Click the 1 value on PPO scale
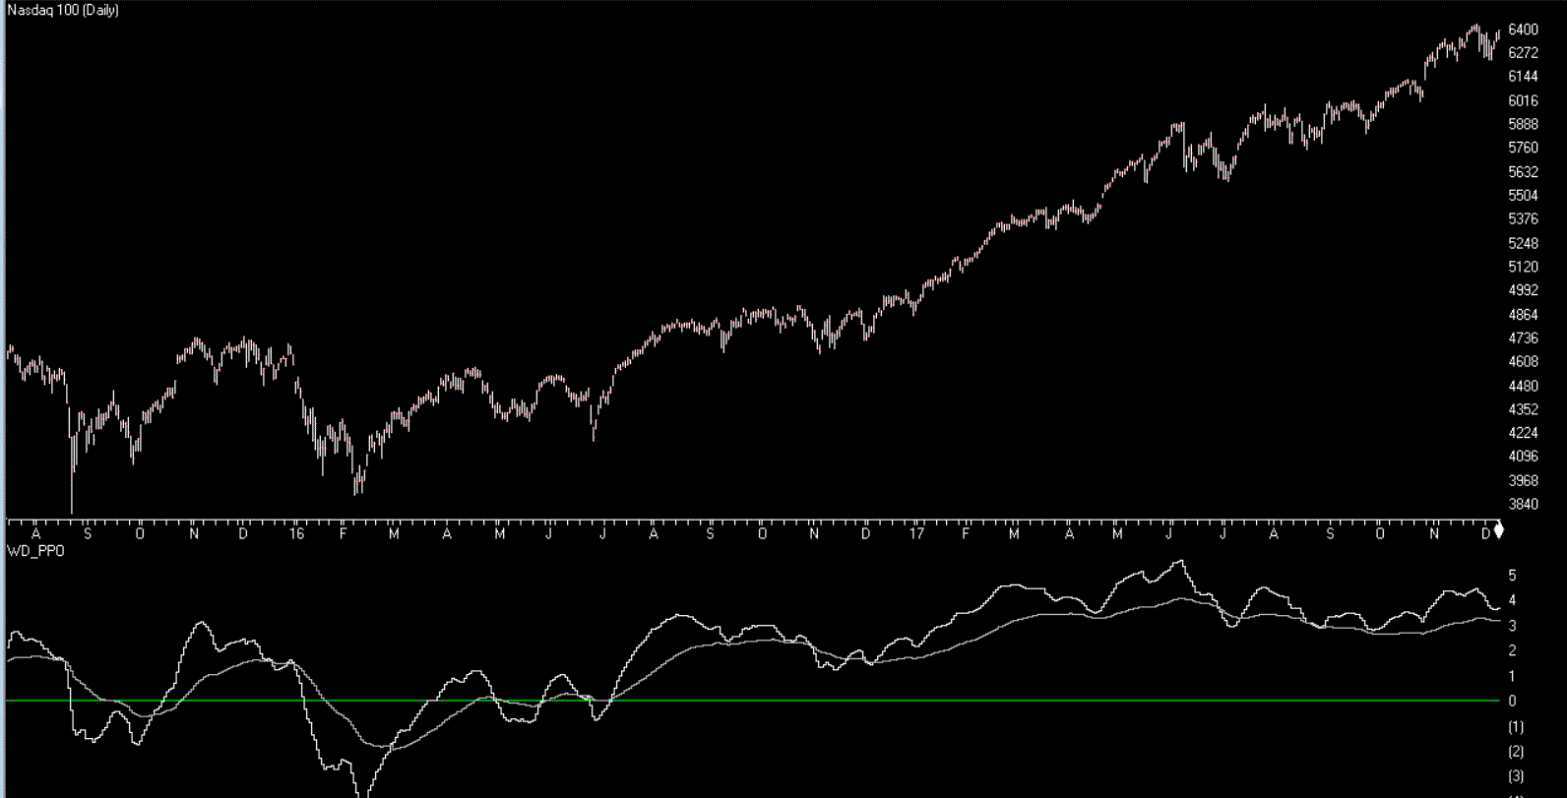This screenshot has width=1567, height=798. [1513, 676]
